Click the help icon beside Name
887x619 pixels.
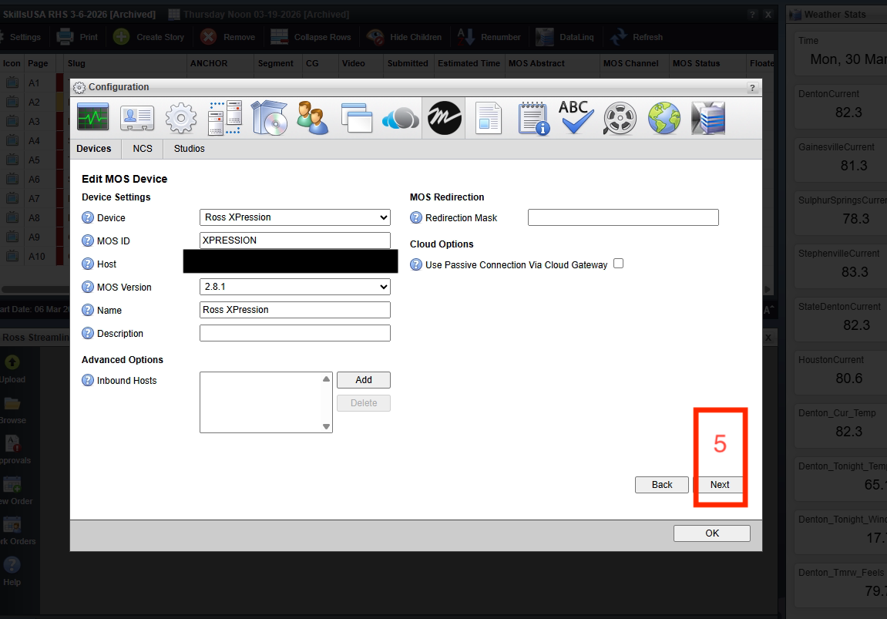88,311
